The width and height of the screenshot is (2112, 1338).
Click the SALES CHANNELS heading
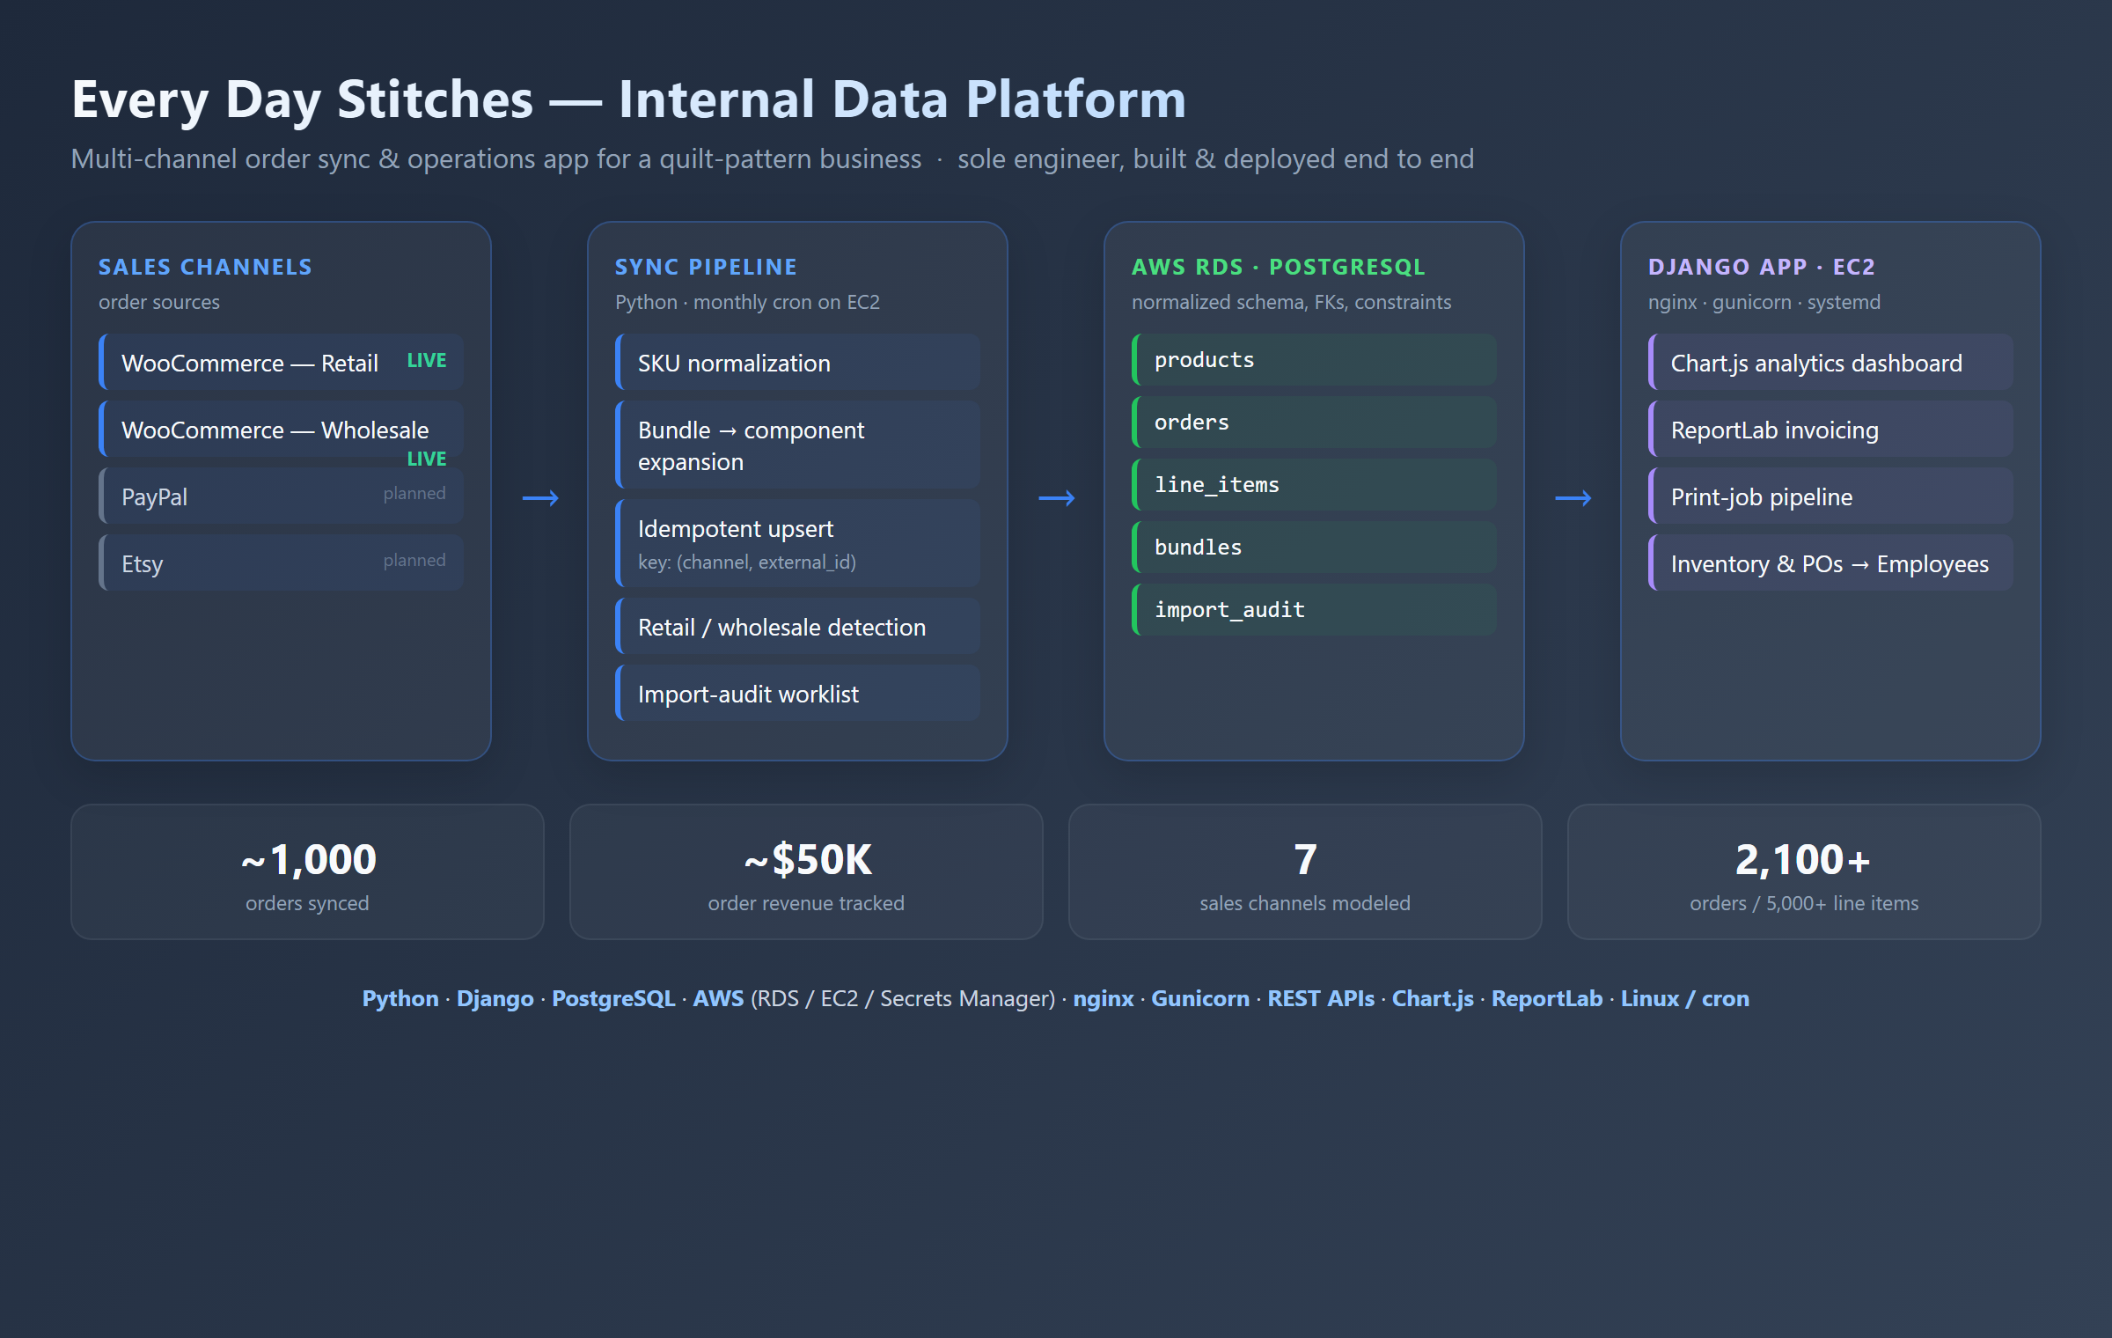205,267
